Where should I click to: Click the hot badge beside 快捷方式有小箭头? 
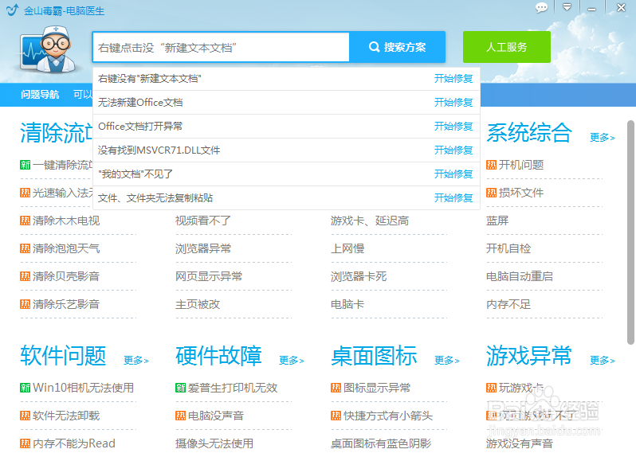pyautogui.click(x=336, y=416)
